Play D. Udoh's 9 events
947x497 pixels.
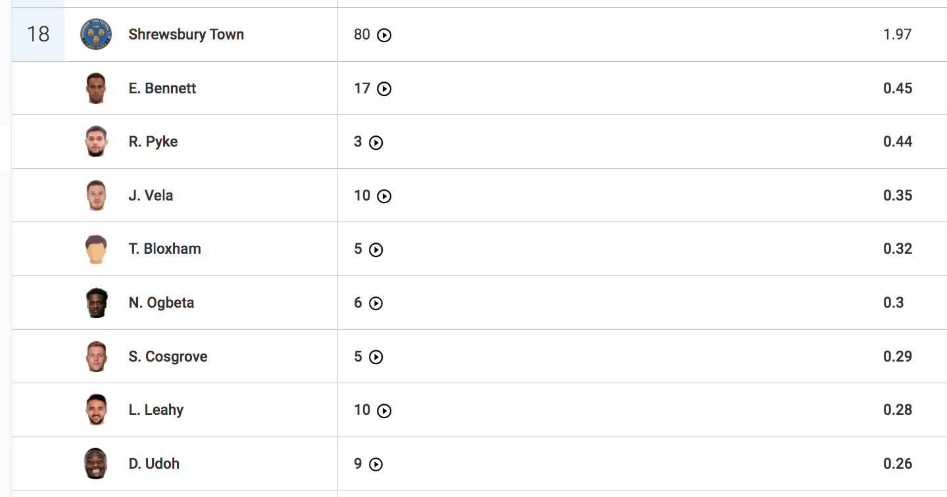point(376,464)
